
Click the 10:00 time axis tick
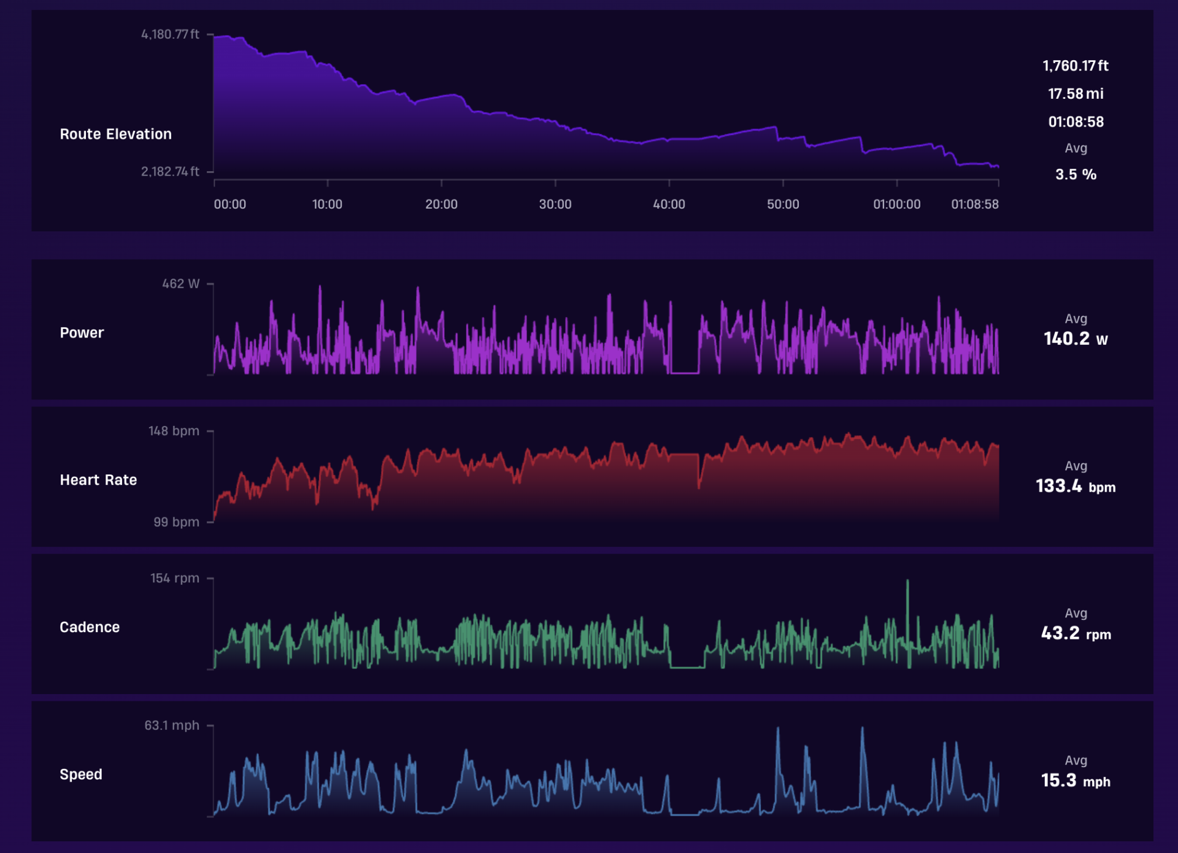point(327,204)
